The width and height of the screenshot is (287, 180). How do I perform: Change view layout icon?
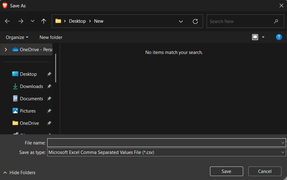[x=255, y=37]
